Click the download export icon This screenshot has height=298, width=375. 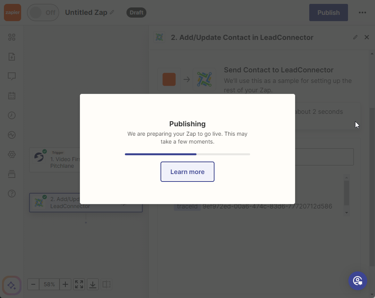click(93, 284)
